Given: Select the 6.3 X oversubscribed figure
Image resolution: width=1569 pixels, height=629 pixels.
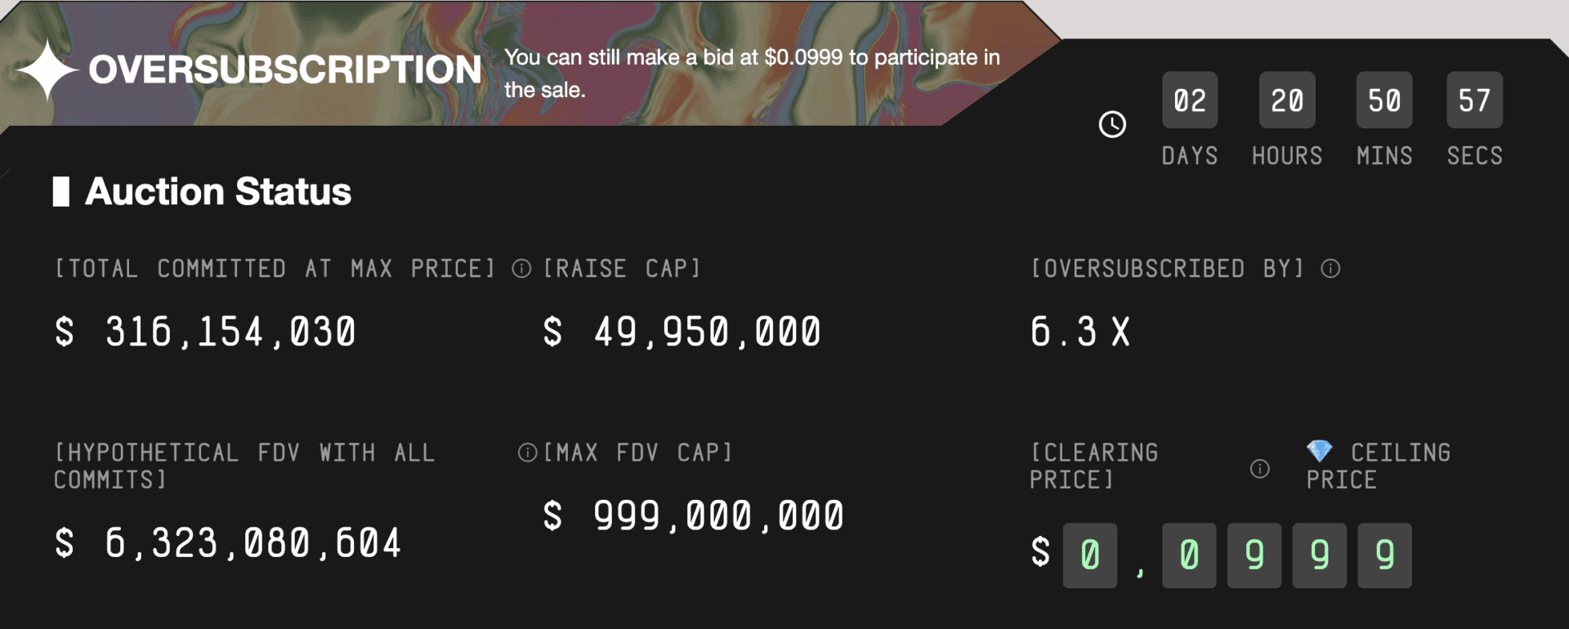Looking at the screenshot, I should click(x=1080, y=332).
